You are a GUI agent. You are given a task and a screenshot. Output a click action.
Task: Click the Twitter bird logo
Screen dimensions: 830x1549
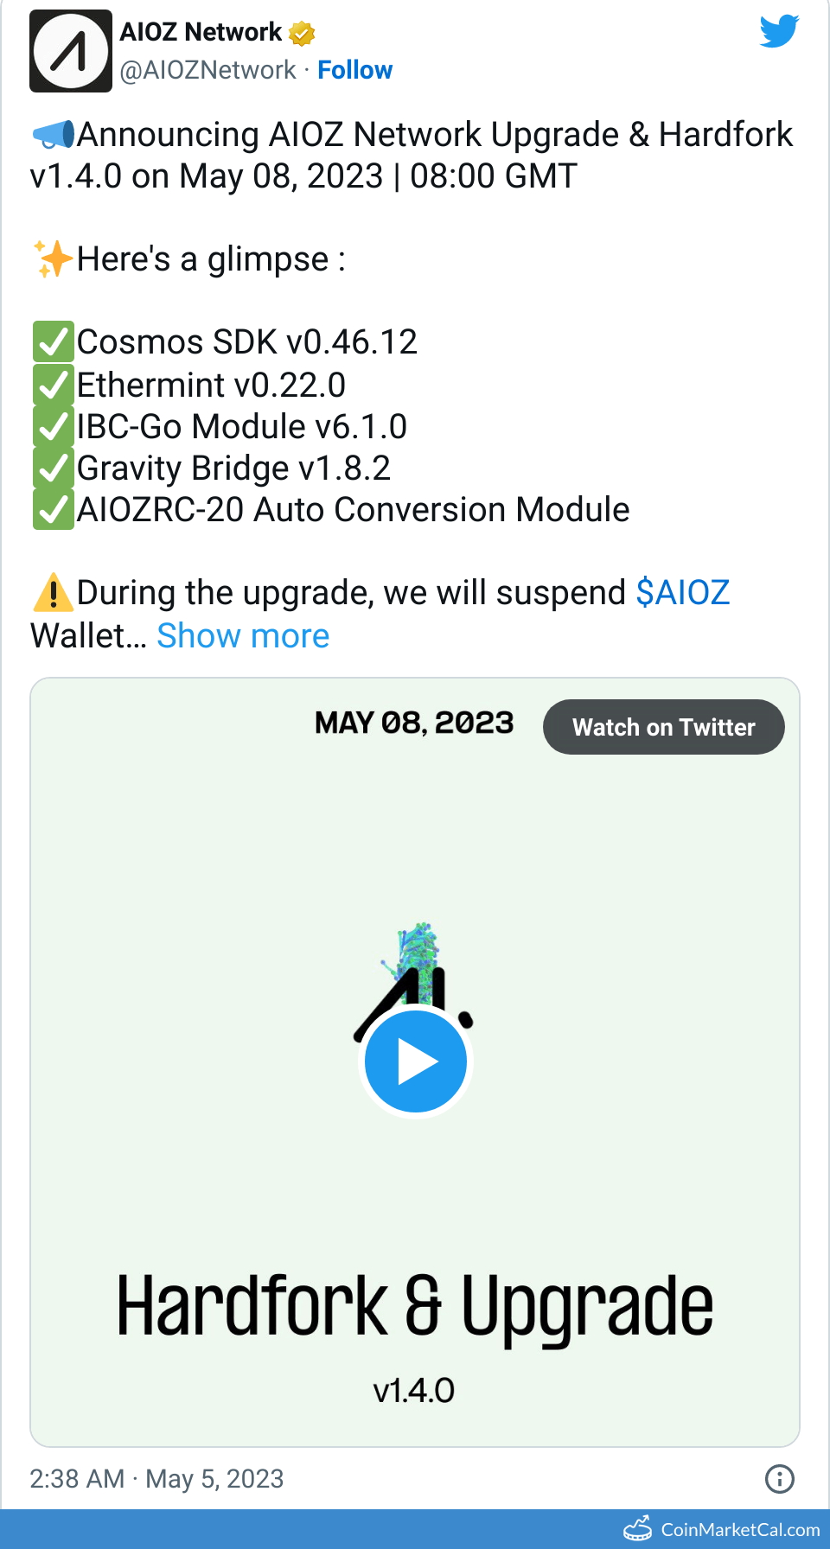[x=779, y=32]
